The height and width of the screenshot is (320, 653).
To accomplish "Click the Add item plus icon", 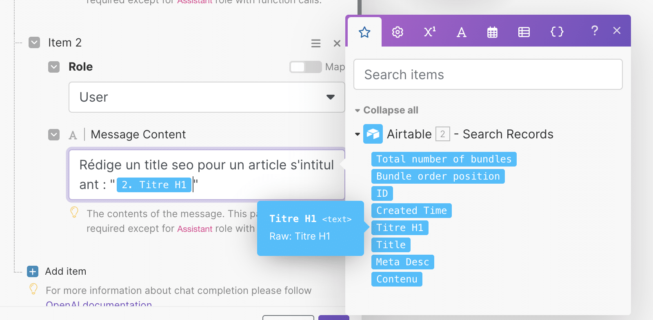I will [33, 271].
